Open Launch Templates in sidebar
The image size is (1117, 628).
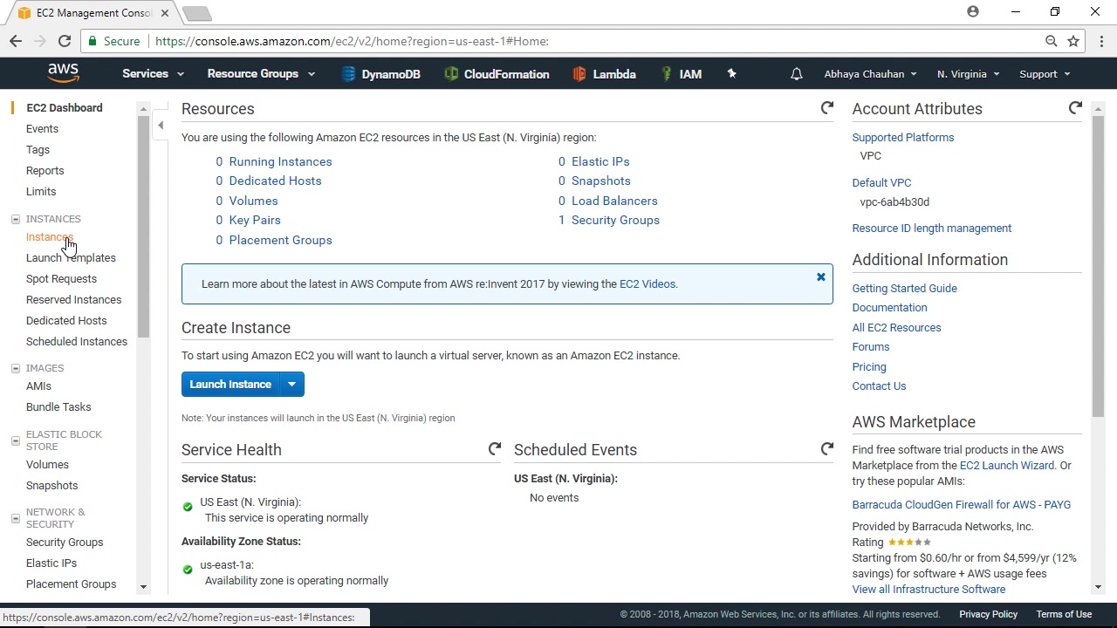[x=71, y=257]
